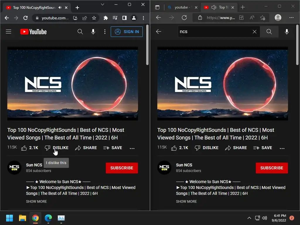Open Chrome extensions puzzle icon
This screenshot has width=300, height=225.
tap(105, 18)
